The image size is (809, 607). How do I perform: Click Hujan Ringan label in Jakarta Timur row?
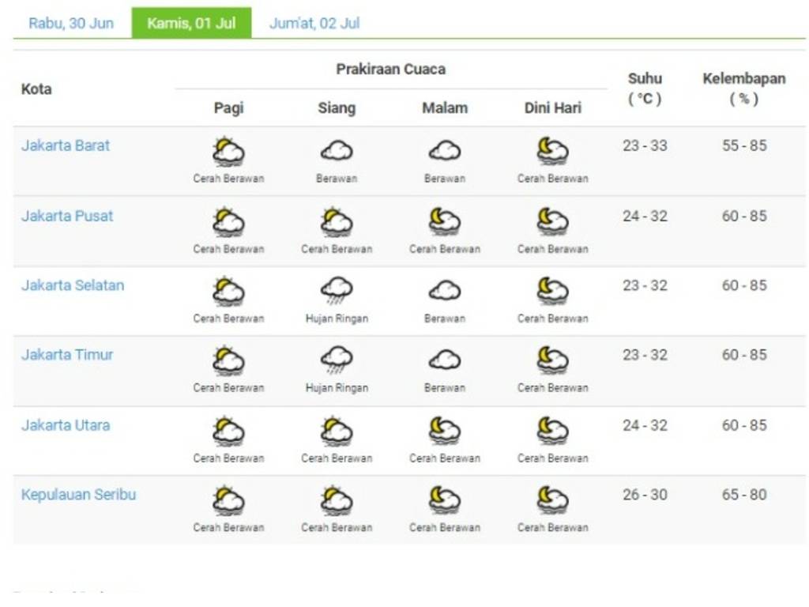337,387
